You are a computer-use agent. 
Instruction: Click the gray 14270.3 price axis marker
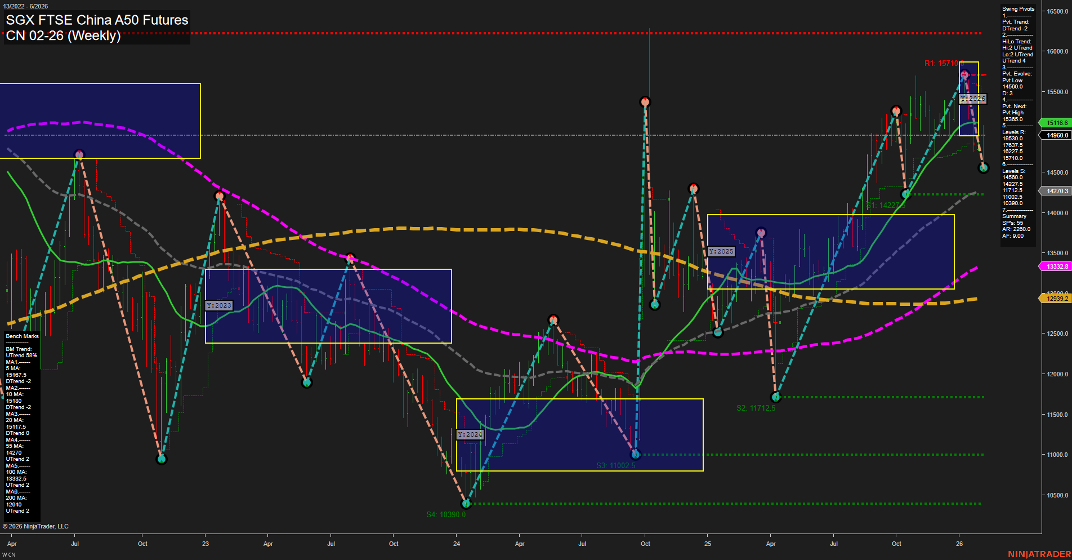(x=1056, y=190)
